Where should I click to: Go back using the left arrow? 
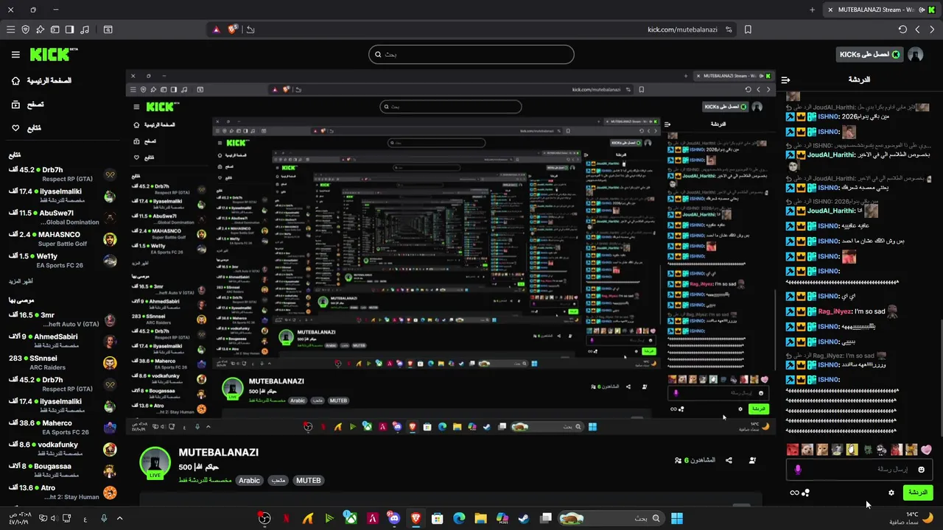coord(917,29)
